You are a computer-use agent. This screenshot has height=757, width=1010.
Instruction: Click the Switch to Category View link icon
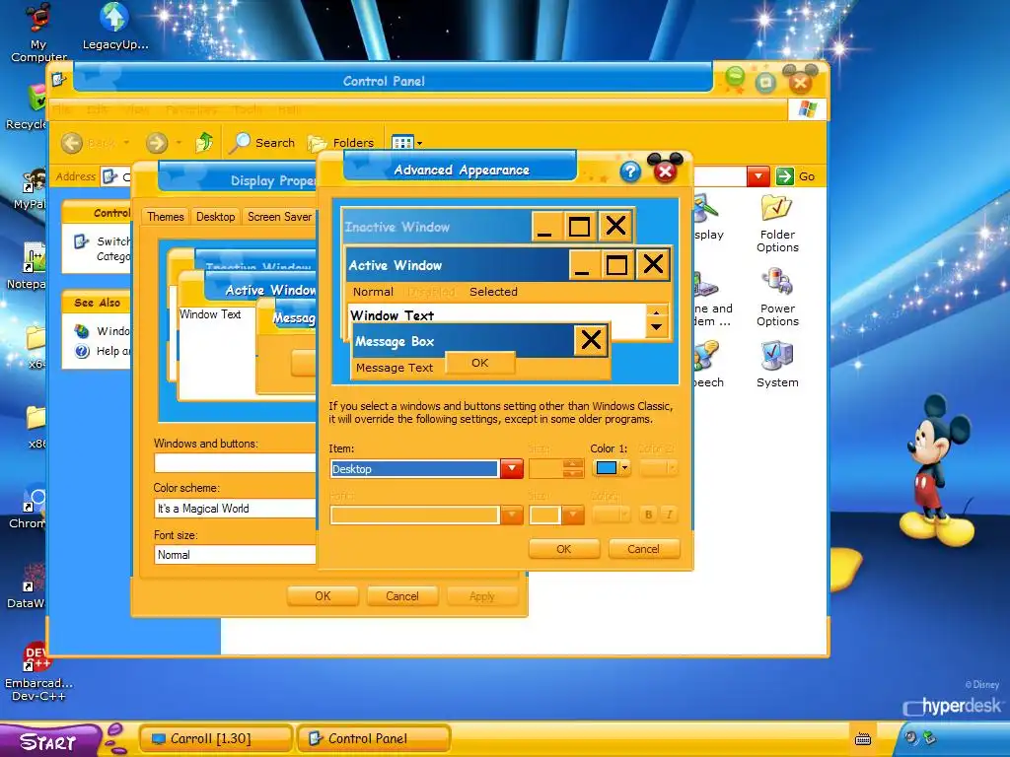(x=82, y=241)
